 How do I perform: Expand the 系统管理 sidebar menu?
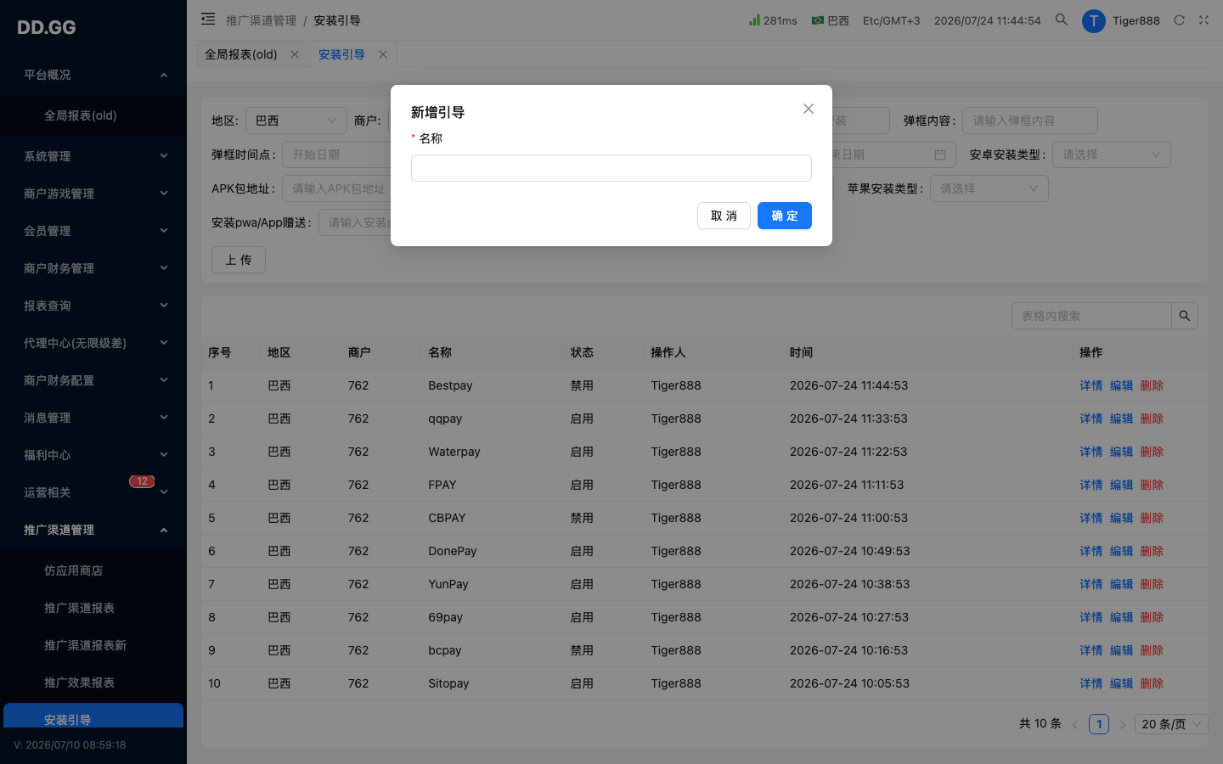[x=93, y=156]
